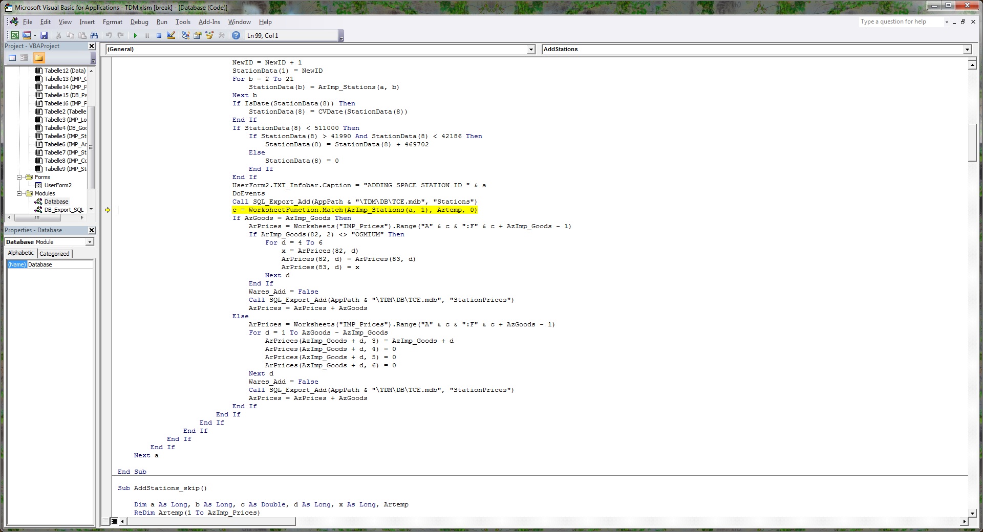Close the Properties - Database panel
The image size is (983, 532).
pyautogui.click(x=92, y=230)
